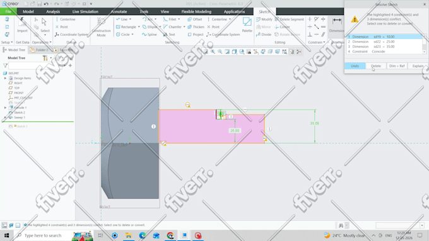
Task: Select Dimension sd23 = 35.00 row
Action: point(384,47)
